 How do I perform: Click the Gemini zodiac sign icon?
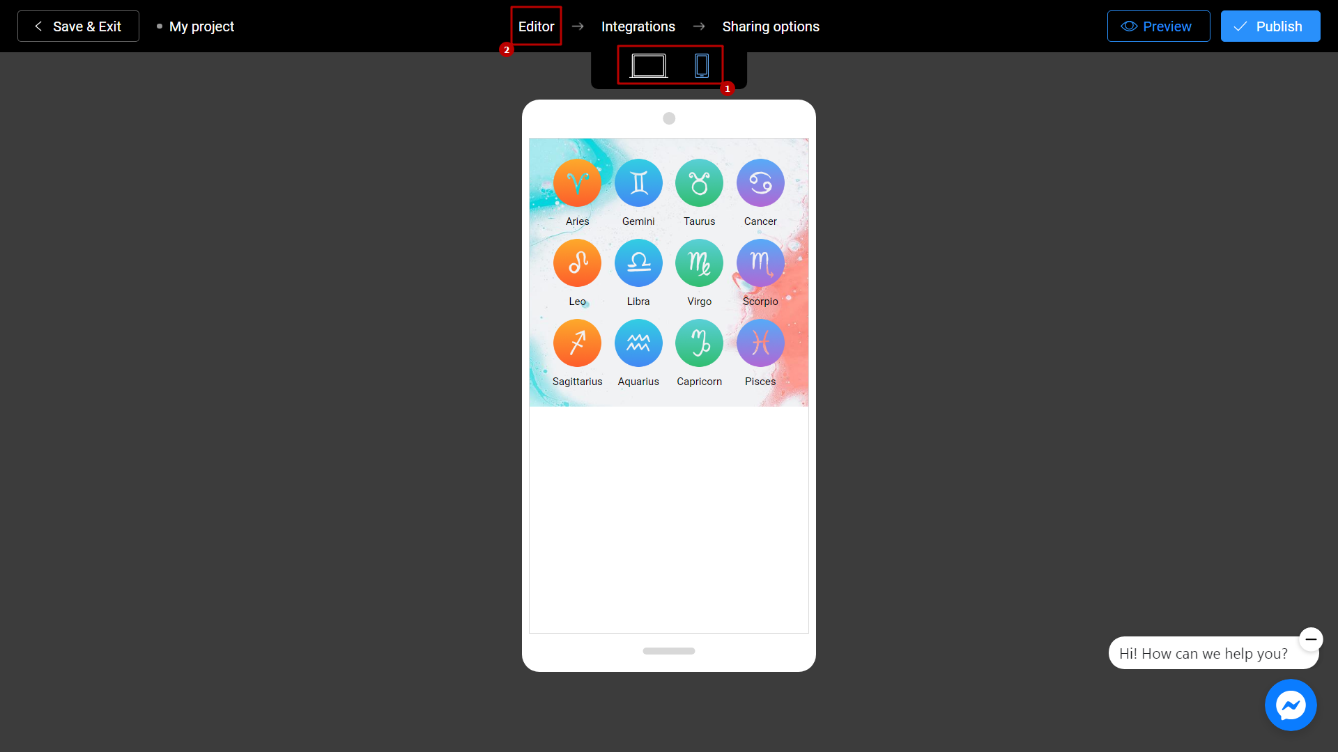click(x=638, y=182)
